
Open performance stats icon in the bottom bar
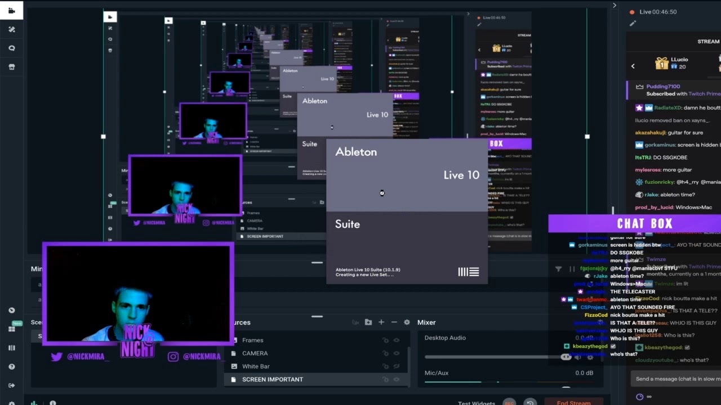tap(34, 403)
